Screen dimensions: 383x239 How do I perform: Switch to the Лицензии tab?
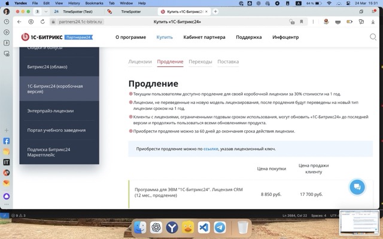pos(140,62)
